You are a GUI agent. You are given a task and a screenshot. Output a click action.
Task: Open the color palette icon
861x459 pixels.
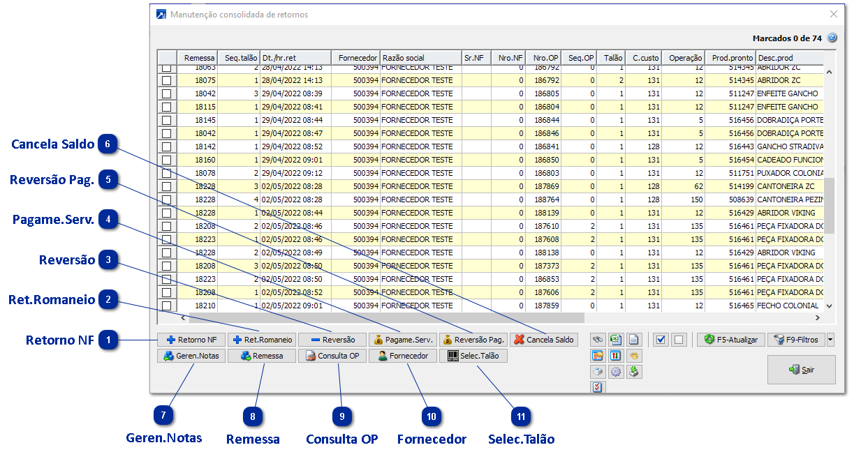tap(633, 356)
